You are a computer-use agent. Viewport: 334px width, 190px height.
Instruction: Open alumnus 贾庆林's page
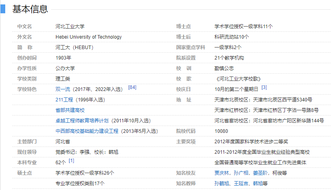point(221,173)
